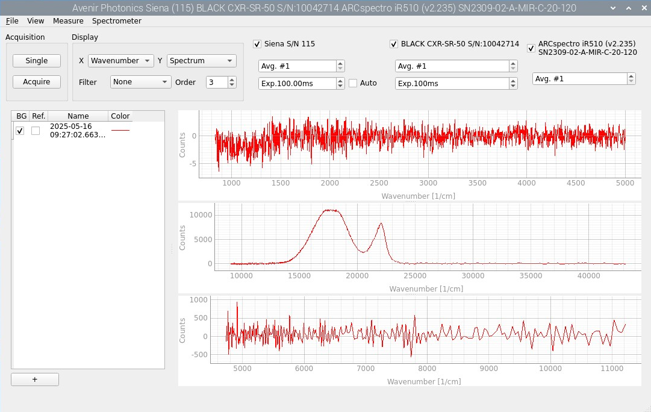Open the Filter None dropdown
The height and width of the screenshot is (412, 651).
click(141, 82)
